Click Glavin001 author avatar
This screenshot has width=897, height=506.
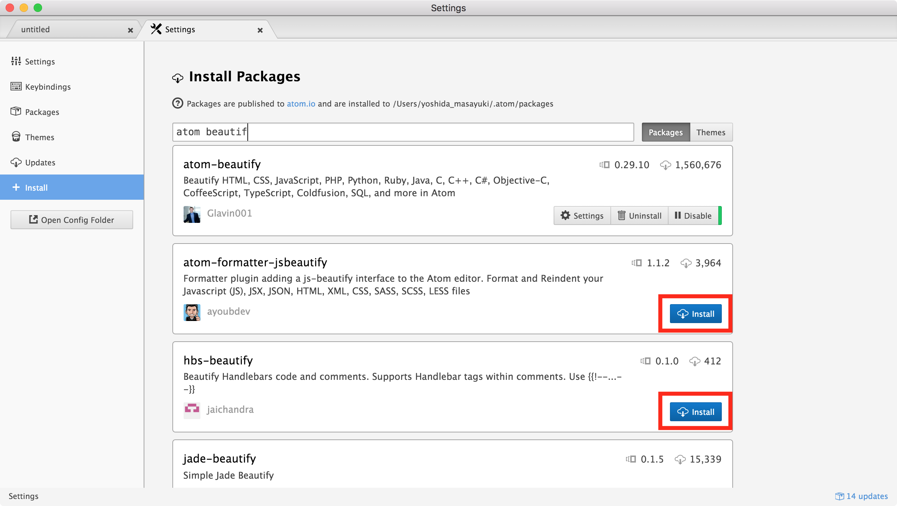pyautogui.click(x=192, y=214)
